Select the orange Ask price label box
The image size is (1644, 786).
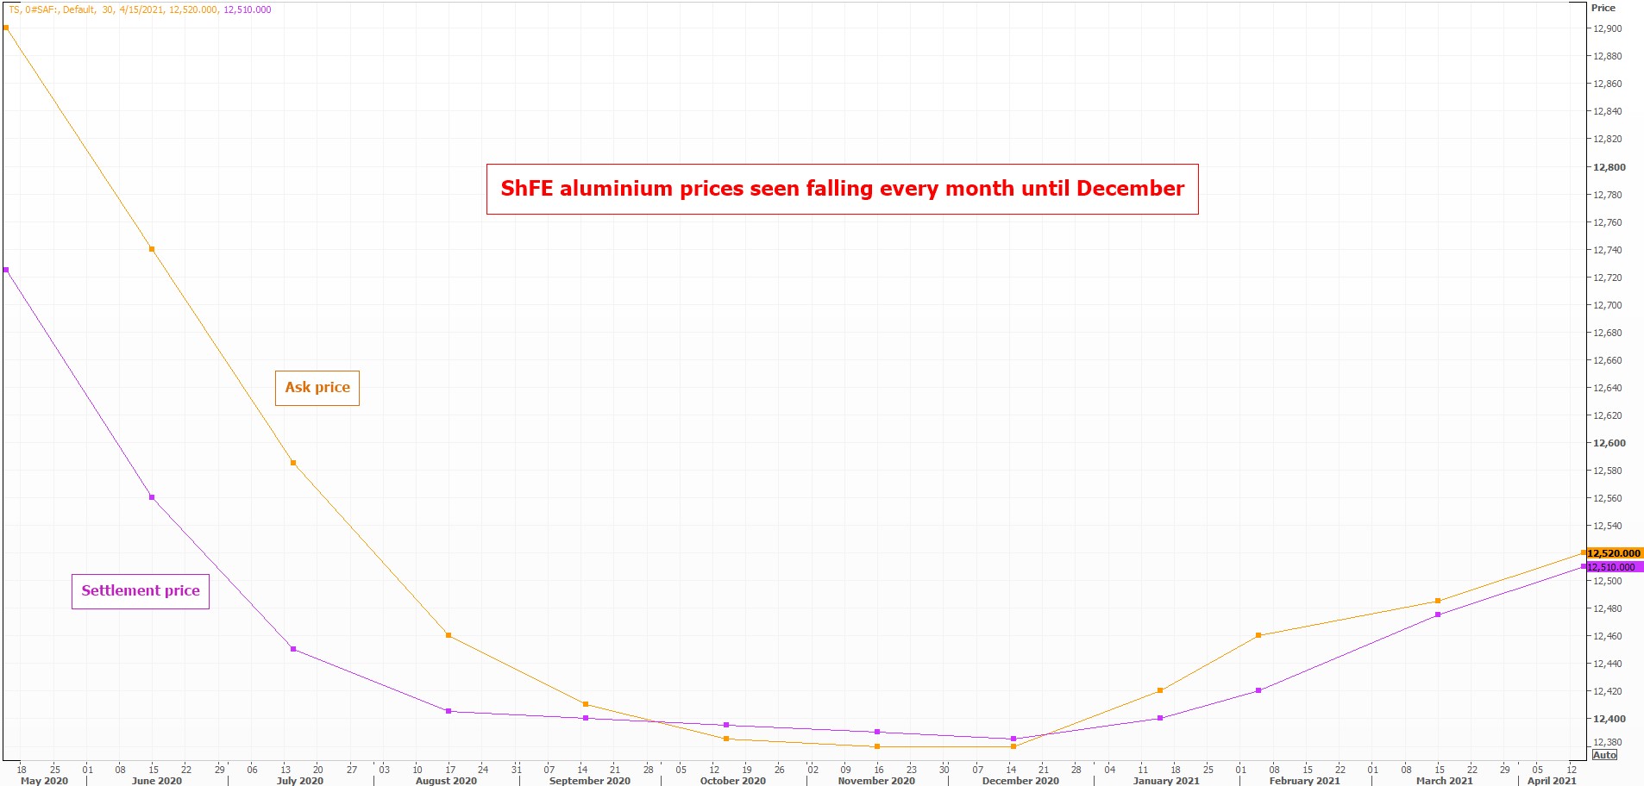[x=317, y=388]
